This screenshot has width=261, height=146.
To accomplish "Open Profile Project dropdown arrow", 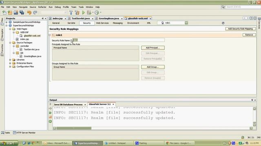I will 101,13.
